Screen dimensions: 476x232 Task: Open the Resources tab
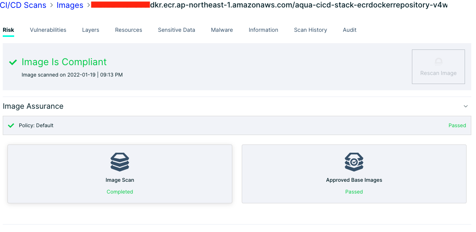[129, 30]
